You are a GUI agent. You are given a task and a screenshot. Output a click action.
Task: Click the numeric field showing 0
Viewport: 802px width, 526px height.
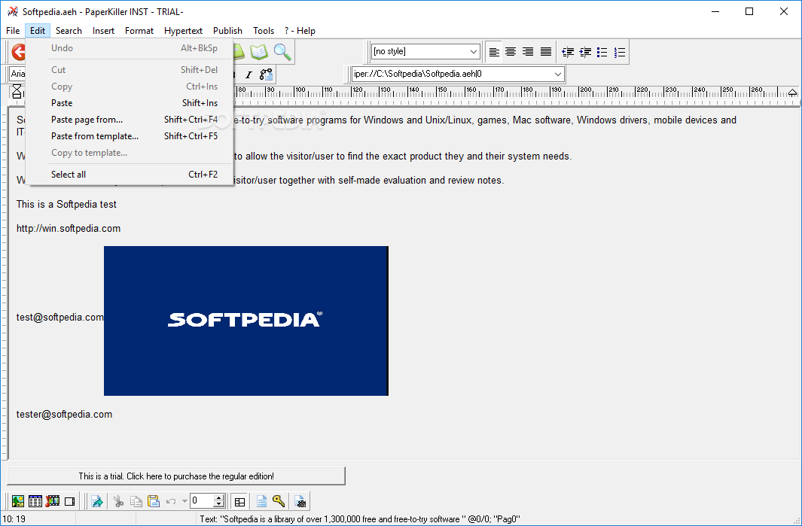202,501
